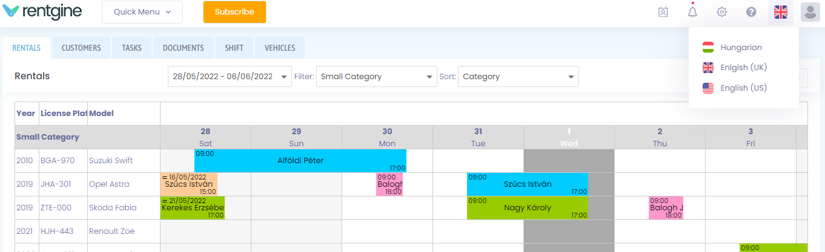Click the orange Subscribe button
Screen dimensions: 825x252
(x=234, y=12)
